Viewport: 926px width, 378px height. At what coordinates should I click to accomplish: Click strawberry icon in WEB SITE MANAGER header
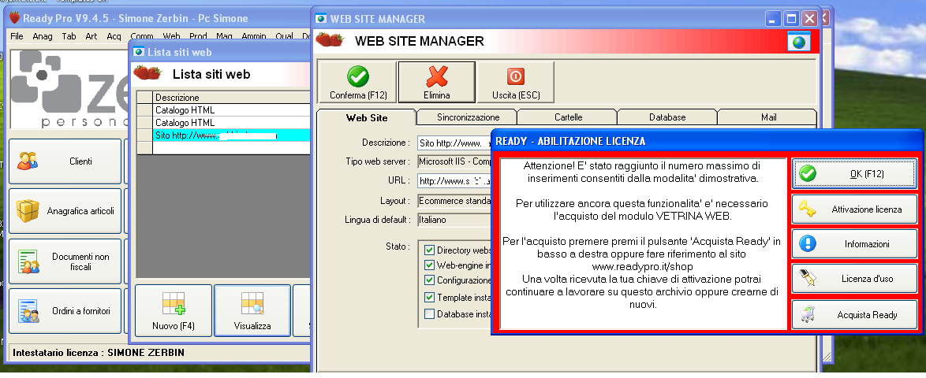[330, 40]
